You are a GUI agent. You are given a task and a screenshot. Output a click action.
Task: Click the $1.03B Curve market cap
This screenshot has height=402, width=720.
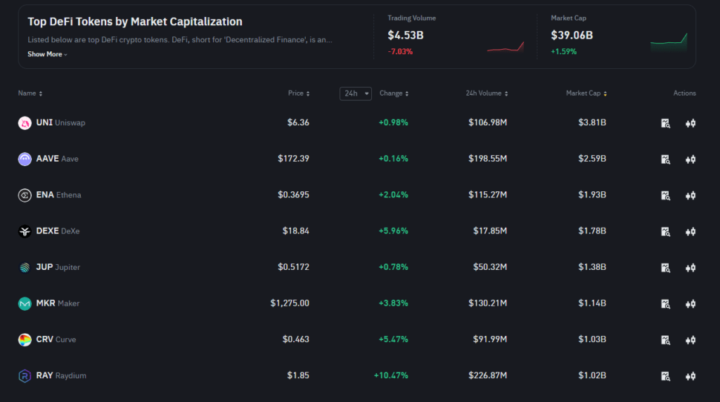[x=592, y=339]
